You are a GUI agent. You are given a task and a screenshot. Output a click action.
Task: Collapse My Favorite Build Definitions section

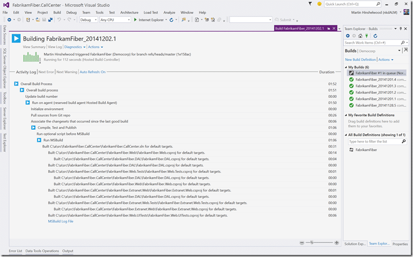point(346,115)
